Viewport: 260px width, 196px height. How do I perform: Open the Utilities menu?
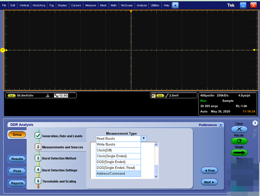pyautogui.click(x=155, y=5)
